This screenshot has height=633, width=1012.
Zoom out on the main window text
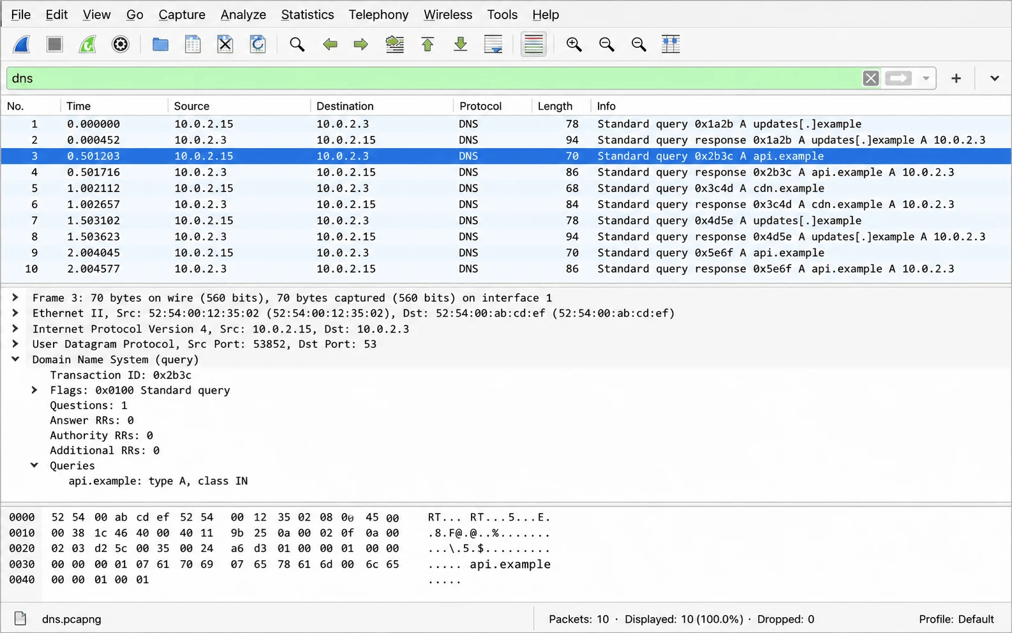point(606,45)
